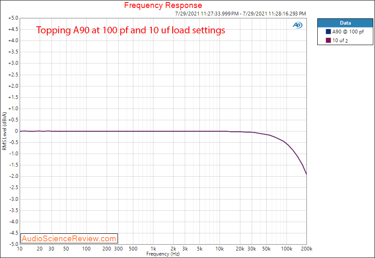This screenshot has width=375, height=258.
Task: Click the "5k" frequency axis tick label
Action: [200, 249]
